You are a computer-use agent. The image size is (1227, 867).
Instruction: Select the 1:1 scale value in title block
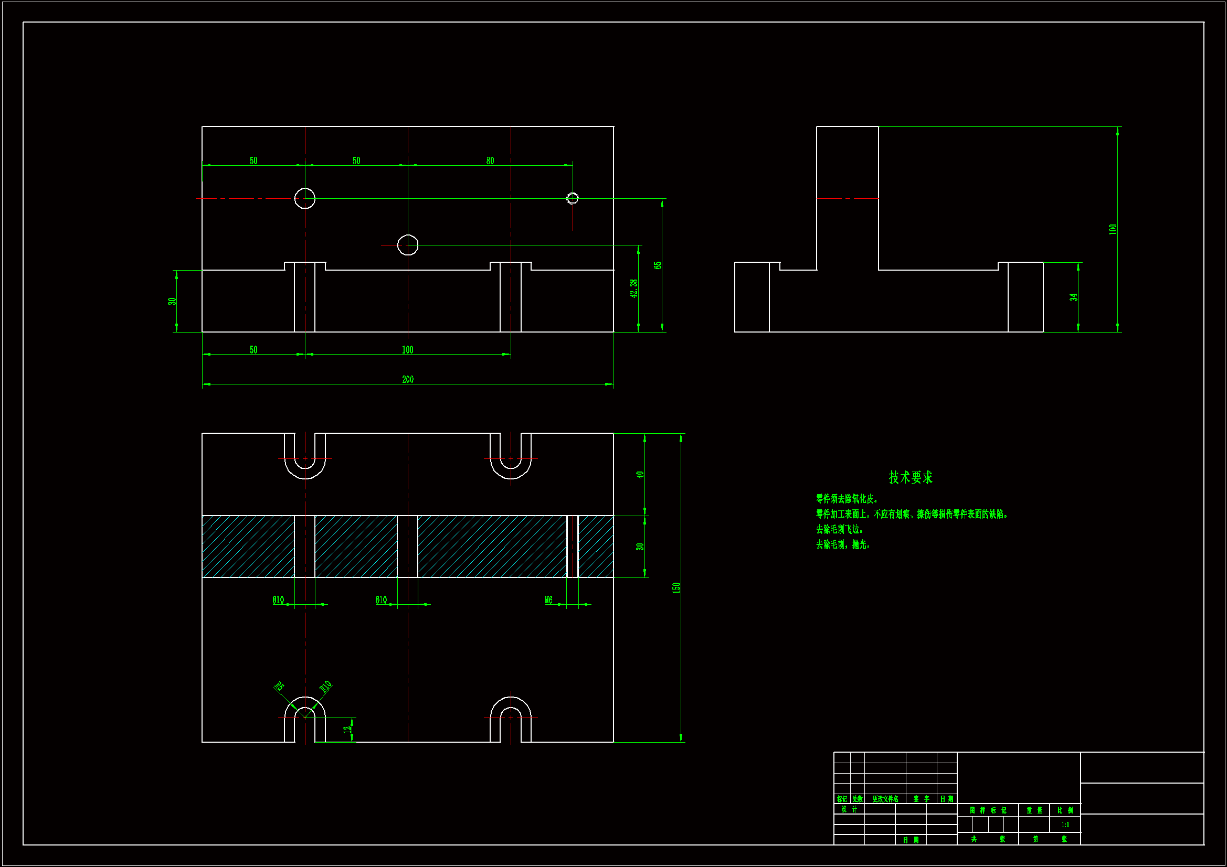click(x=1065, y=825)
